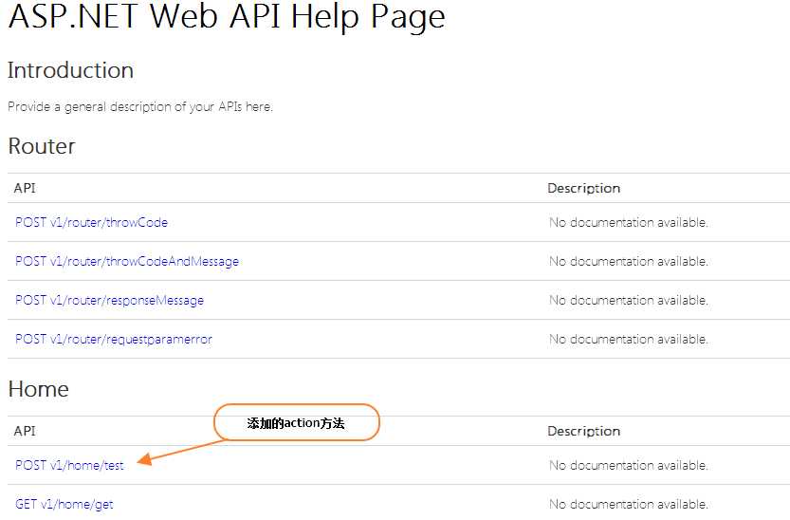Go to POST v1/router/requestparamerror documentation
This screenshot has height=520, width=790.
tap(114, 340)
